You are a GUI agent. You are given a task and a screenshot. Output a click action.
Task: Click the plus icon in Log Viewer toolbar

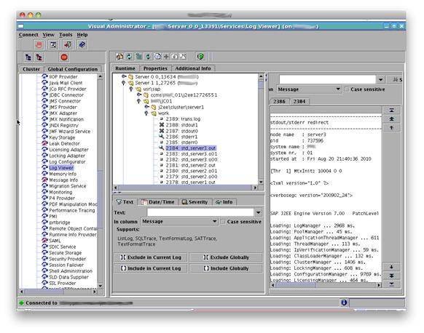[x=166, y=57]
